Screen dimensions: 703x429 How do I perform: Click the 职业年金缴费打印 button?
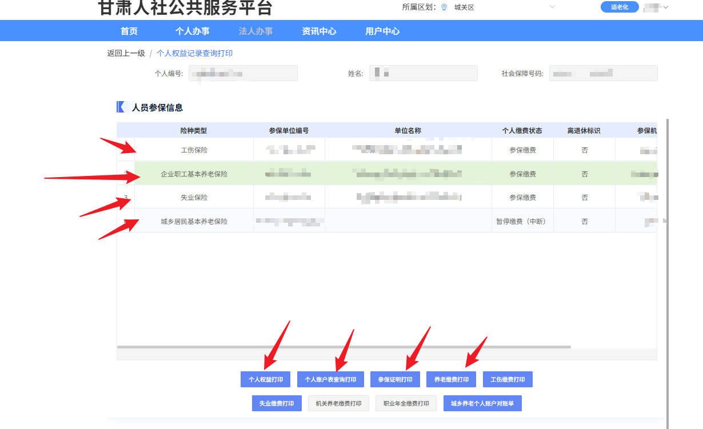pos(406,403)
